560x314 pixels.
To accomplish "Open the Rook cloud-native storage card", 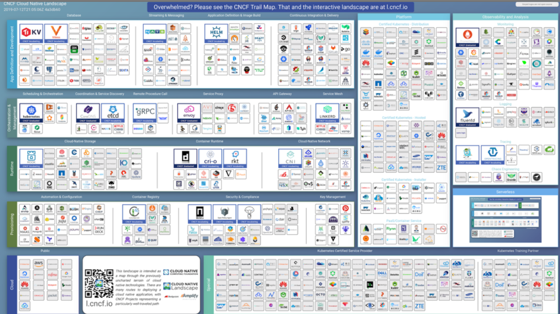I will point(31,158).
